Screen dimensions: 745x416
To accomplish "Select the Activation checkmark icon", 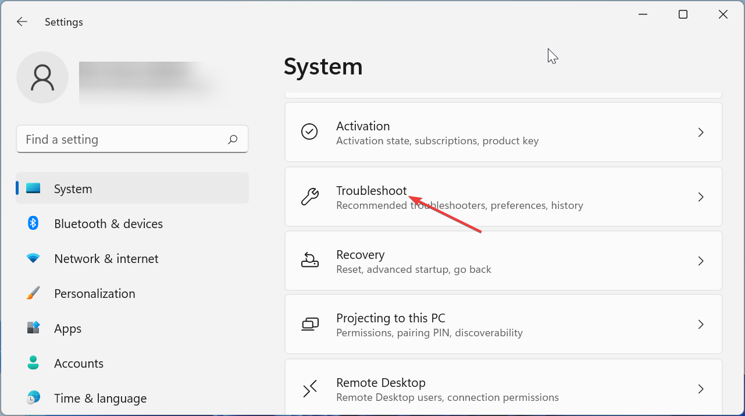I will (x=310, y=131).
